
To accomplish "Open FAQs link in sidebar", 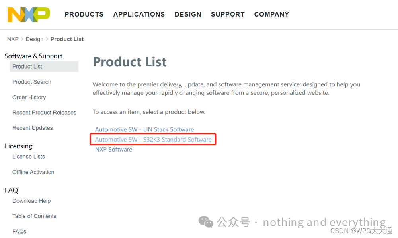I will [x=19, y=232].
